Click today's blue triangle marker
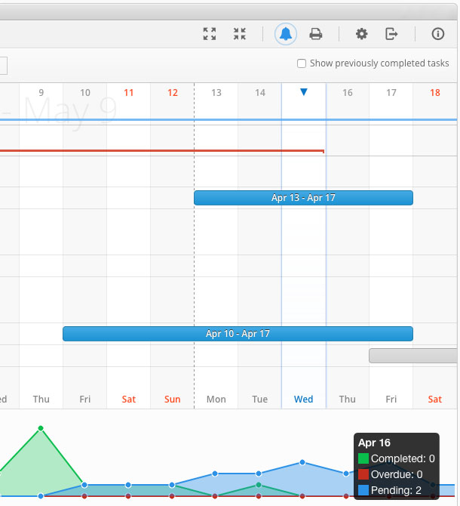This screenshot has width=460, height=506. pyautogui.click(x=303, y=92)
